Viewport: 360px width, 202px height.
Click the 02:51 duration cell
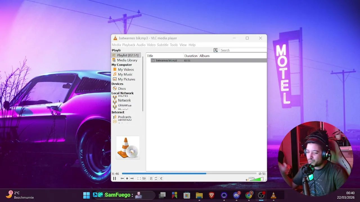(x=187, y=60)
